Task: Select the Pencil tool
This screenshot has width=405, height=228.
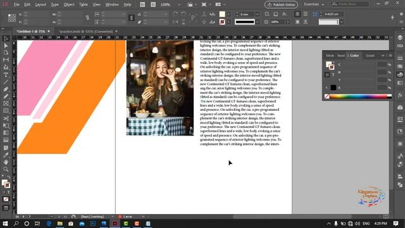Action: [6, 96]
